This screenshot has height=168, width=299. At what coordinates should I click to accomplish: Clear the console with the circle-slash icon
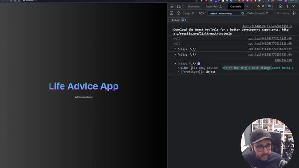point(178,14)
